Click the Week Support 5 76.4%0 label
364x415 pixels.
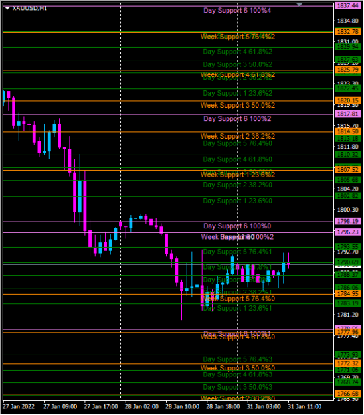tap(238, 299)
